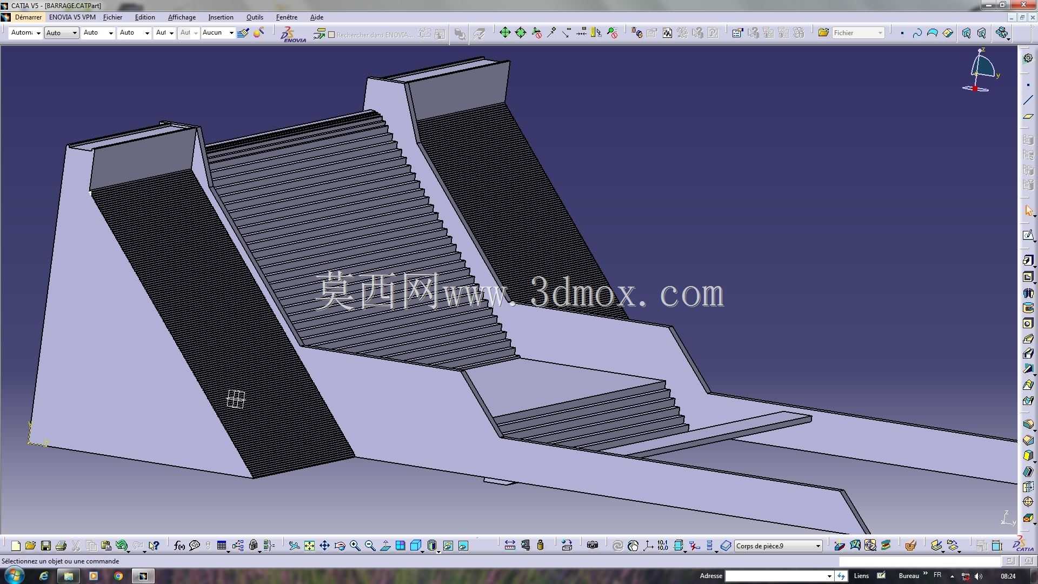Open the fourth Auto dropdown
1038x584 pixels.
pyautogui.click(x=135, y=32)
